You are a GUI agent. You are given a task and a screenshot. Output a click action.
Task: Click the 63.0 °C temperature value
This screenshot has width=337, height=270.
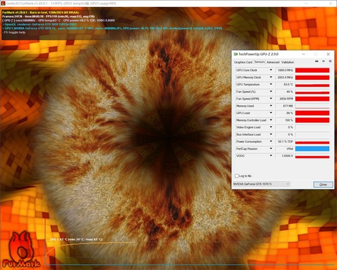pos(284,84)
